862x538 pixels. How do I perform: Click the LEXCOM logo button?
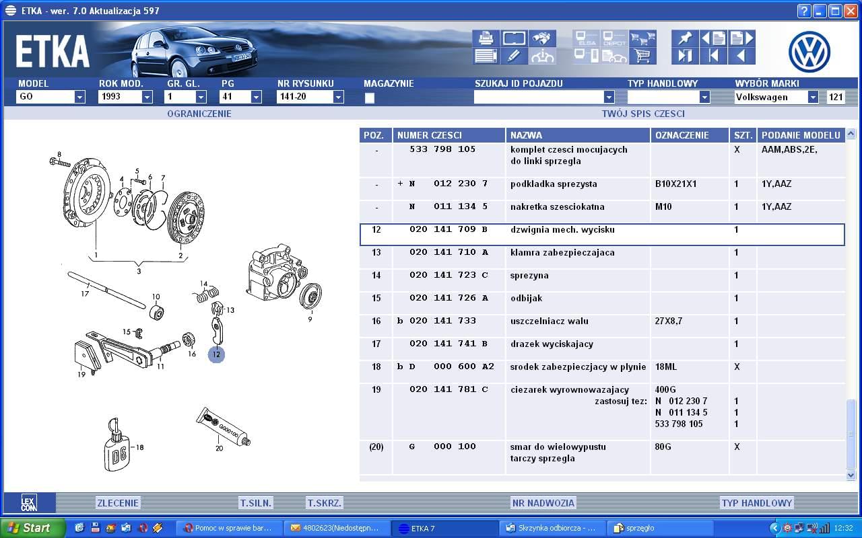click(x=29, y=502)
